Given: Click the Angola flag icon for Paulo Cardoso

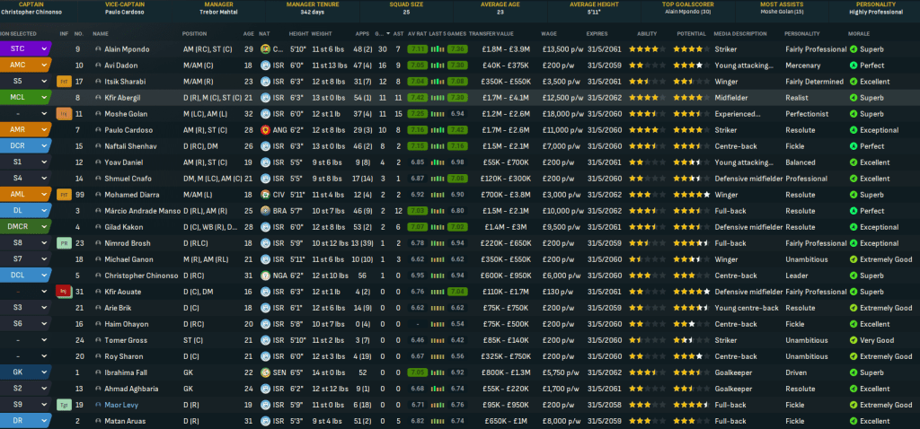Looking at the screenshot, I should (x=266, y=129).
